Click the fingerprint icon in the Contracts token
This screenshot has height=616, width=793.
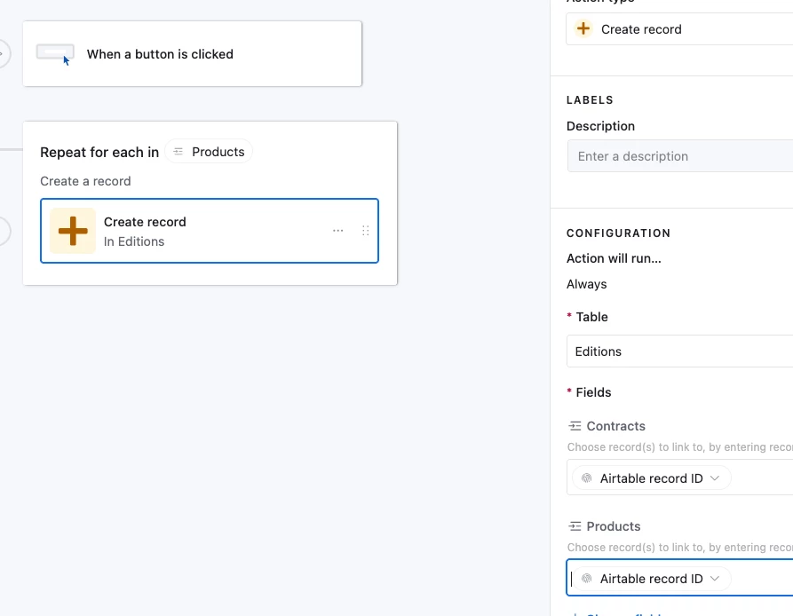tap(586, 478)
